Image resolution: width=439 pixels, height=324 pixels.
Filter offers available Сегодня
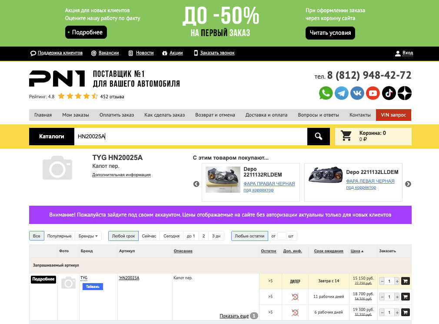pyautogui.click(x=171, y=236)
